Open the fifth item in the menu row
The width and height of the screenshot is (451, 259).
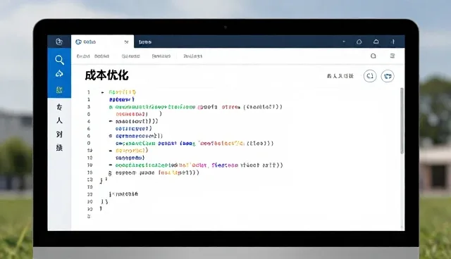(192, 56)
